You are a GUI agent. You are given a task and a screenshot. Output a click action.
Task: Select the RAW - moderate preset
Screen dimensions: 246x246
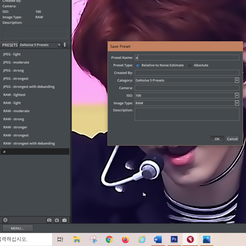coord(35,111)
